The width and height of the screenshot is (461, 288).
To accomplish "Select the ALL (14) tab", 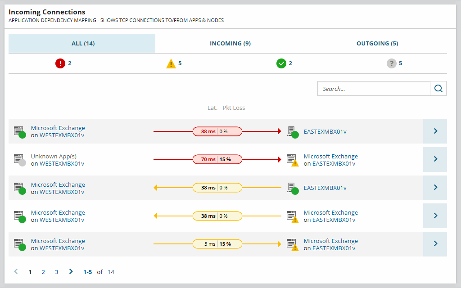I will (82, 44).
